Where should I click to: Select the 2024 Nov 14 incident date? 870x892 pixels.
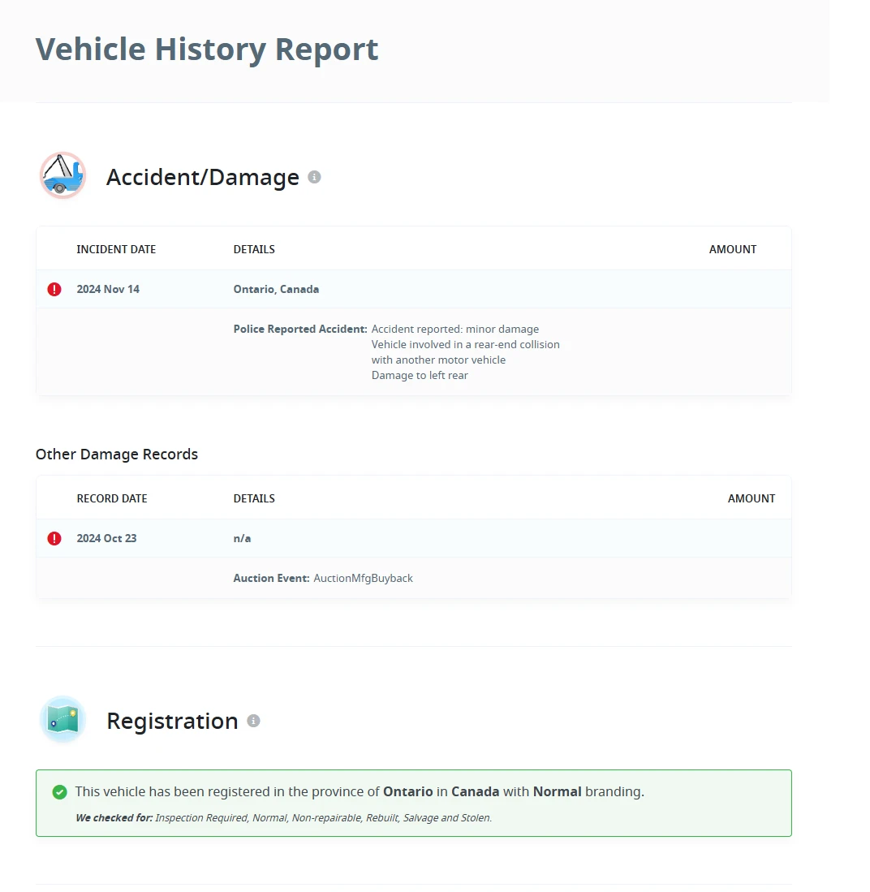108,289
